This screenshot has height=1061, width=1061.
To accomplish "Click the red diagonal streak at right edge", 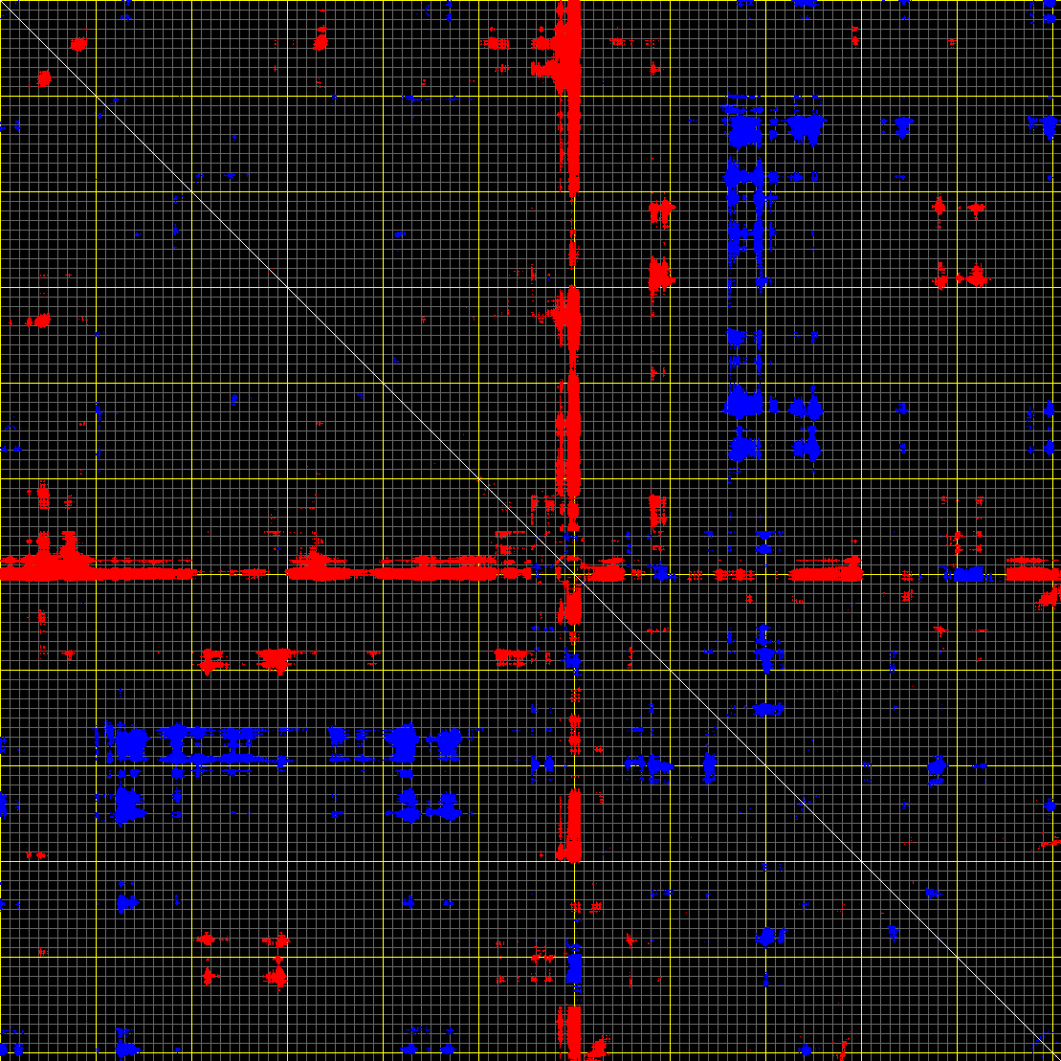I will [1050, 598].
